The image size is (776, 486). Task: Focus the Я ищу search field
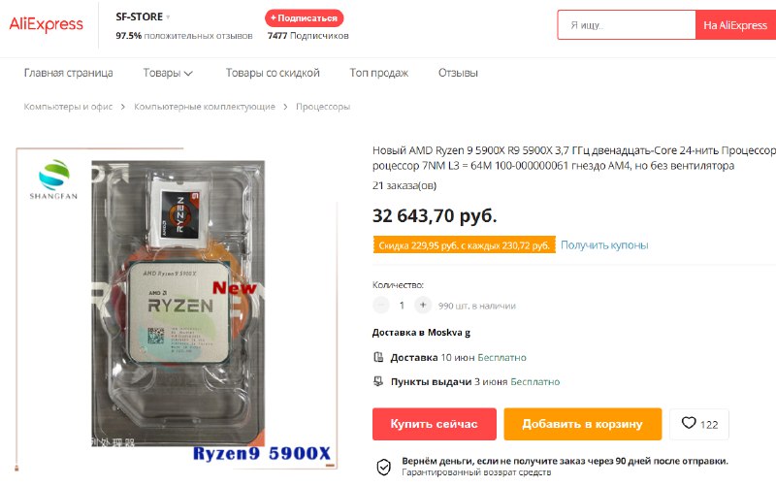[x=627, y=25]
